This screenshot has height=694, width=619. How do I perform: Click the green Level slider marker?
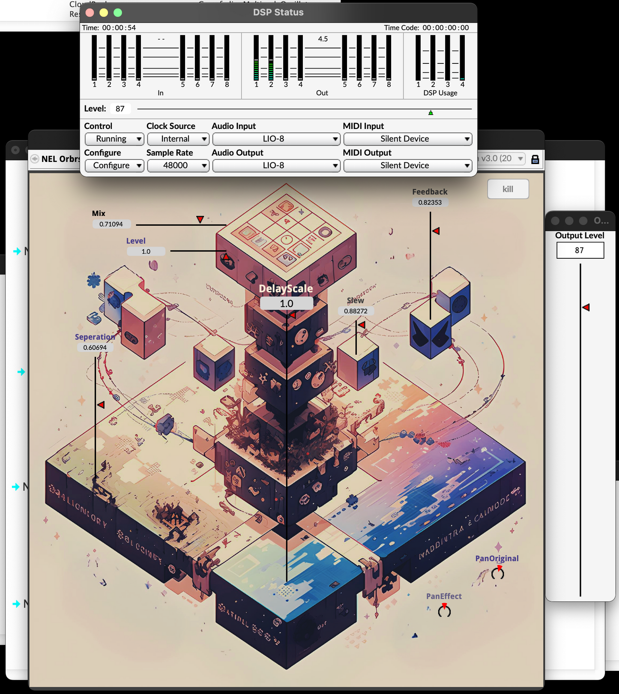(431, 113)
